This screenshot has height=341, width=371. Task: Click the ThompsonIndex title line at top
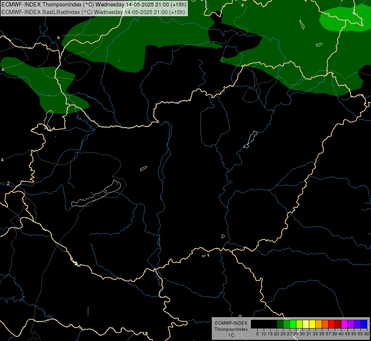click(x=94, y=5)
